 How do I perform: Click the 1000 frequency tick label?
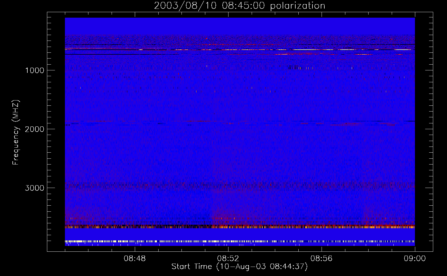click(35, 70)
